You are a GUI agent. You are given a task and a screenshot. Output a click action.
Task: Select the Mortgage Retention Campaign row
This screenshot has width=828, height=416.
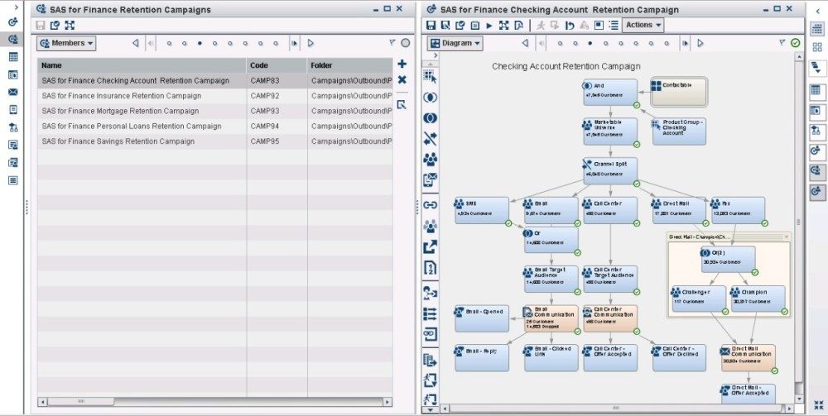coord(120,111)
